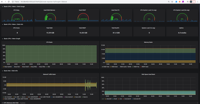Click the blue browser extension icon
The width and height of the screenshot is (200, 104).
pos(176,2)
